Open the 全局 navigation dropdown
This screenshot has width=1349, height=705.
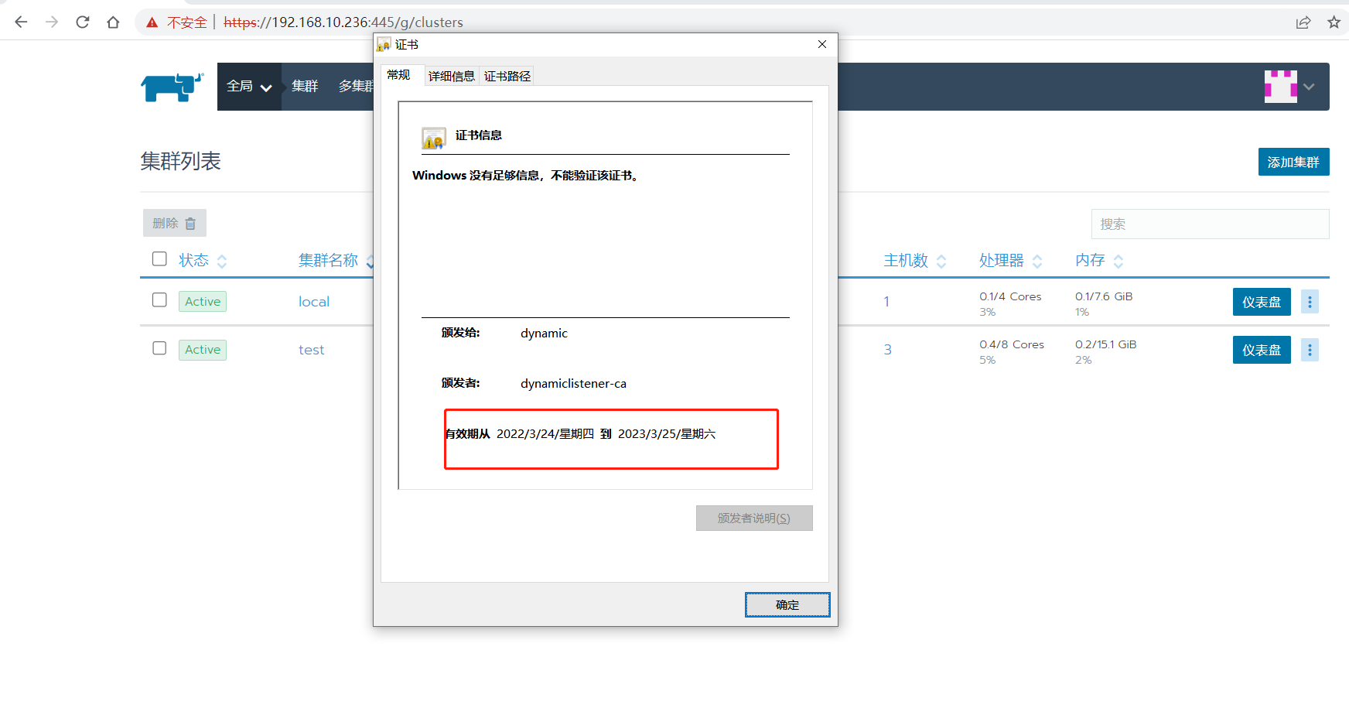249,87
